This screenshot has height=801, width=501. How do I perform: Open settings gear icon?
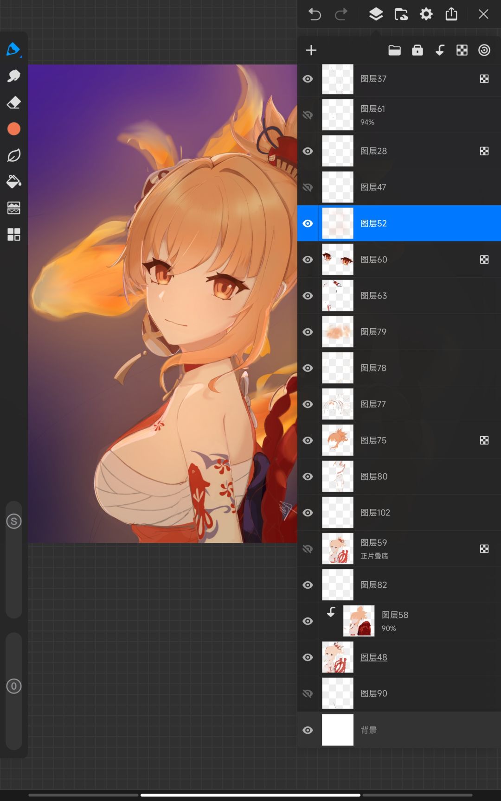(x=426, y=14)
